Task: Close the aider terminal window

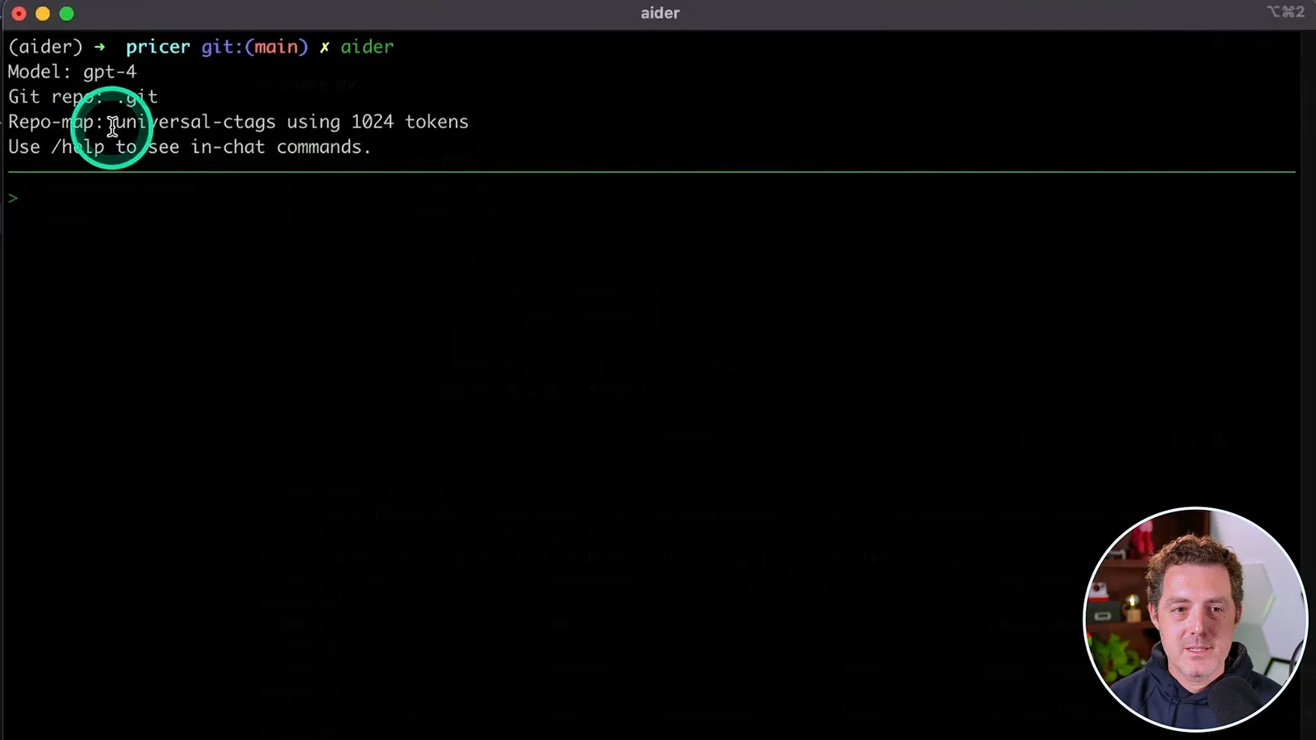Action: click(x=19, y=13)
